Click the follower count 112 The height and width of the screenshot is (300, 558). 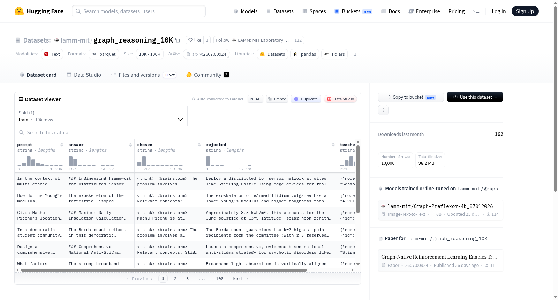298,40
